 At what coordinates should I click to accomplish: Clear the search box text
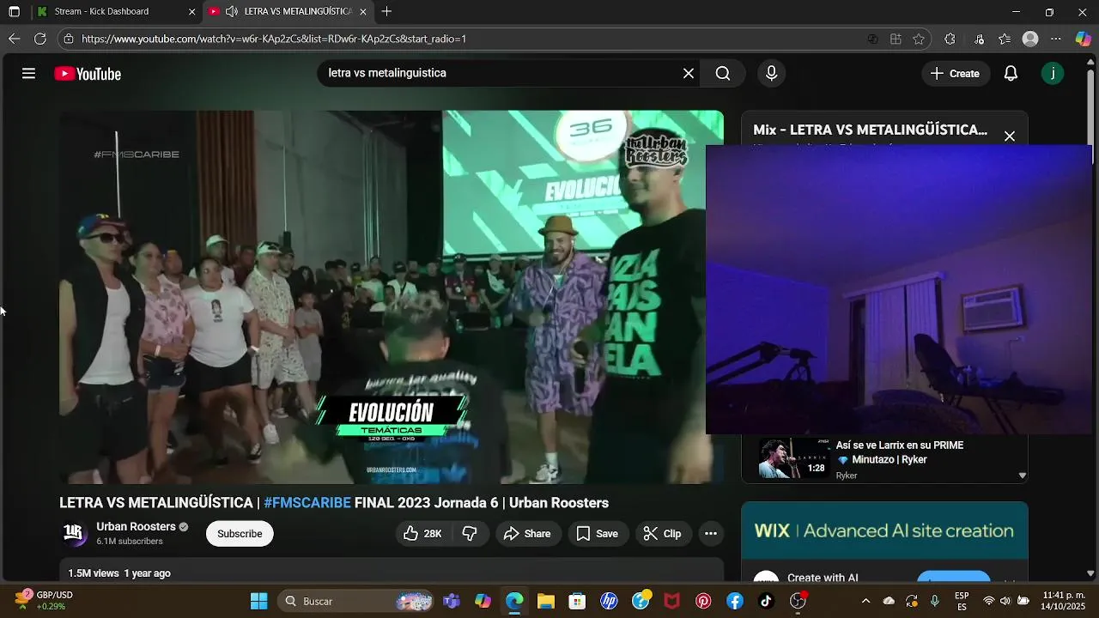(689, 74)
